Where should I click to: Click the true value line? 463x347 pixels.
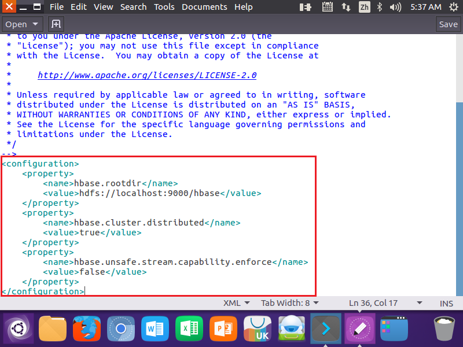[92, 232]
